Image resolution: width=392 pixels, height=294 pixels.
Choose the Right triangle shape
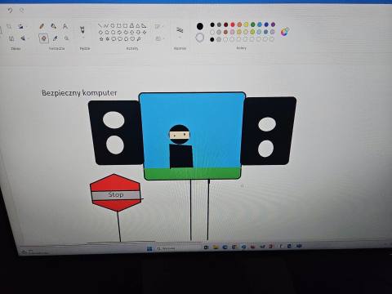144,26
